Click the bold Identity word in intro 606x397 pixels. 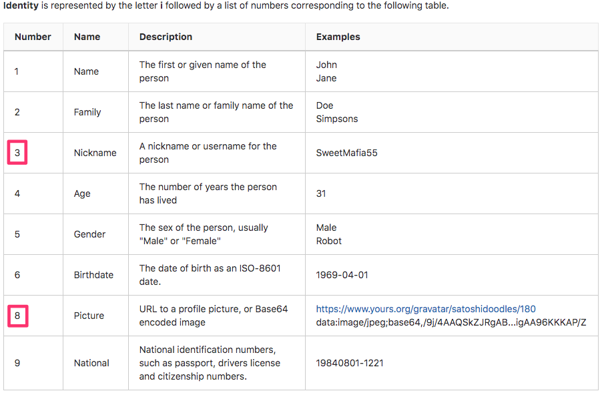click(x=21, y=5)
